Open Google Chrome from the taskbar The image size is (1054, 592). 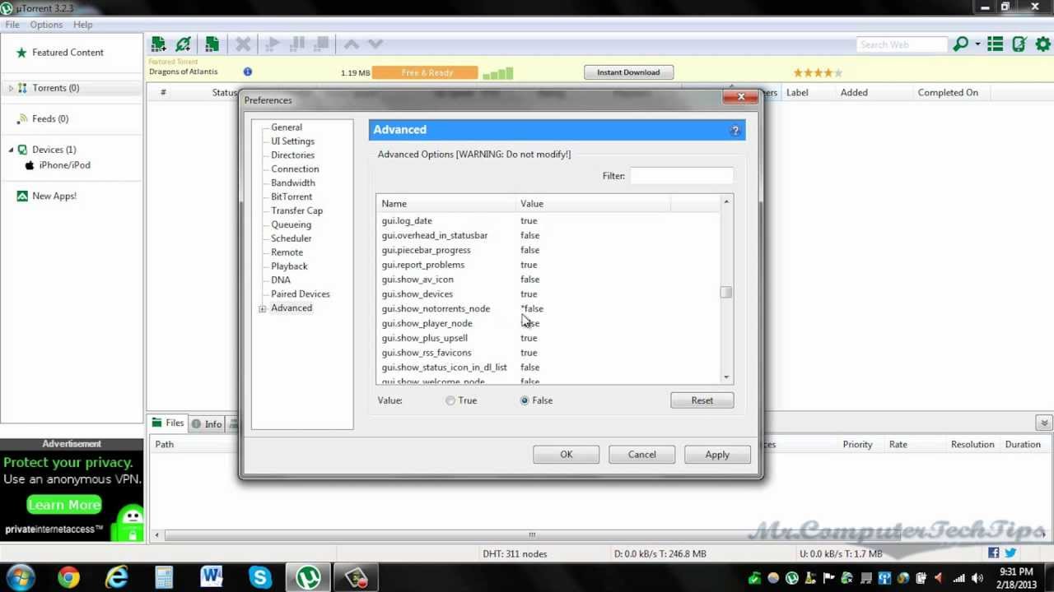68,577
